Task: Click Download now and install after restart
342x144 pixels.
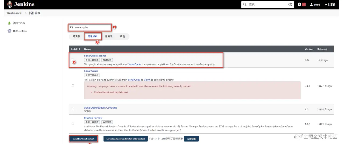Action: pos(126,139)
